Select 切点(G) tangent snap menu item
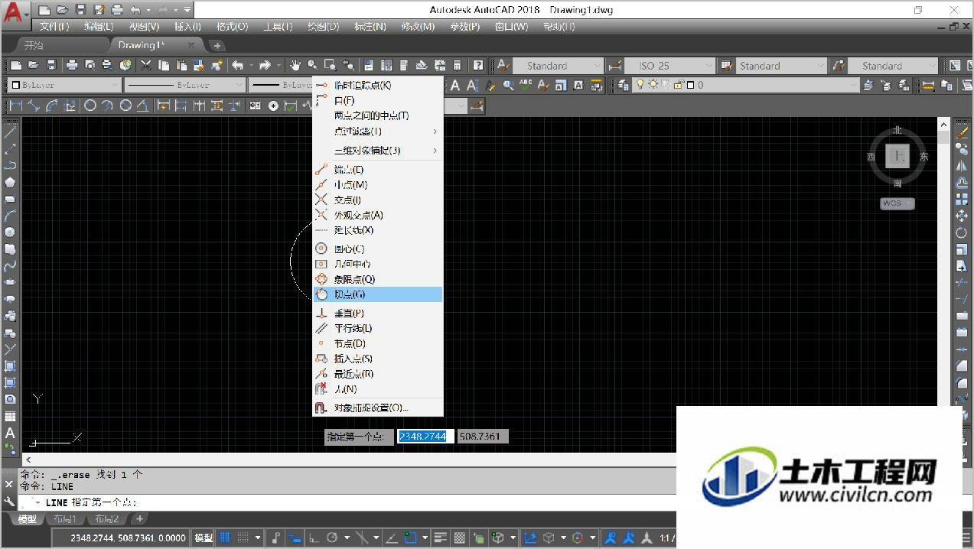974x549 pixels. [378, 294]
